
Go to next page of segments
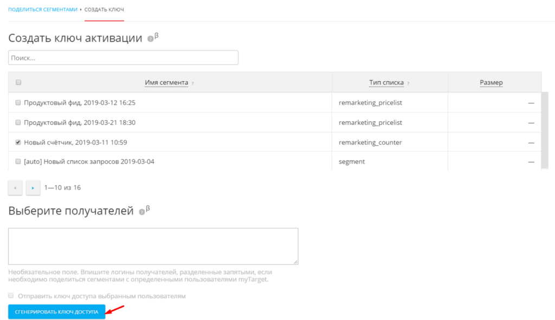33,188
